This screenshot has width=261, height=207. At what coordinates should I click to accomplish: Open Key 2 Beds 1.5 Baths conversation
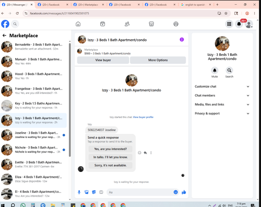[33, 106]
